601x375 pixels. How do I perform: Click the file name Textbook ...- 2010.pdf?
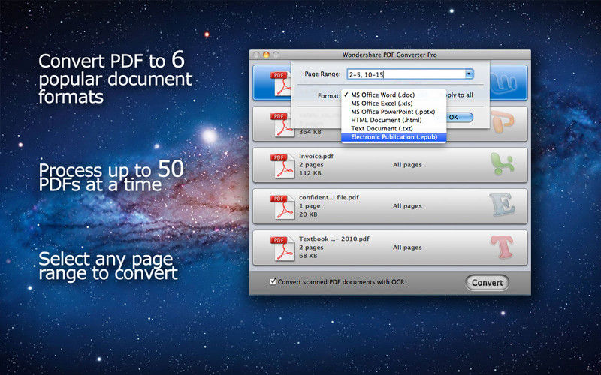coord(334,238)
